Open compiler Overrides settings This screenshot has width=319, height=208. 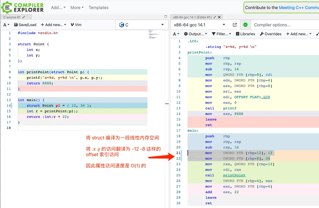point(271,34)
